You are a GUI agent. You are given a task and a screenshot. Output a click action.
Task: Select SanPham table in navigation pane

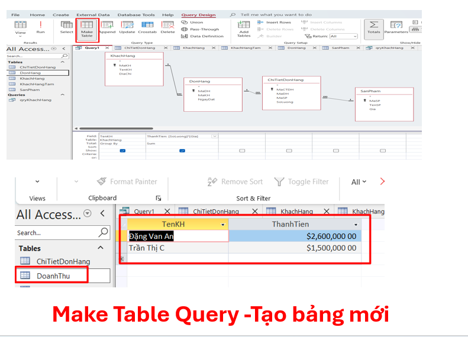pos(30,89)
